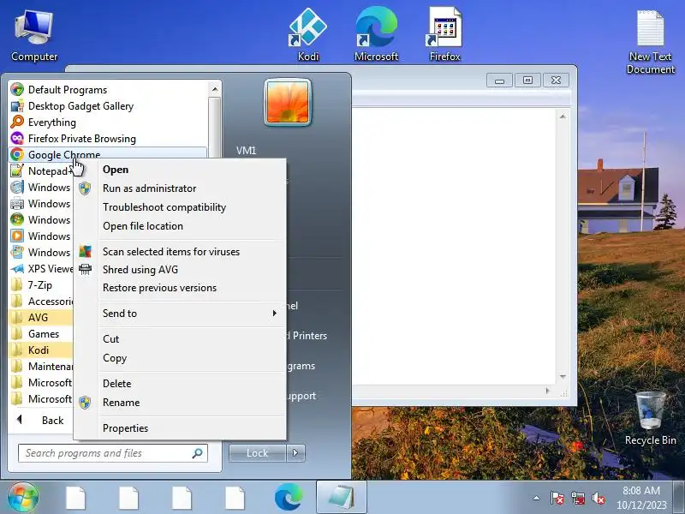Click the Windows Start orb
This screenshot has height=514, width=685.
pyautogui.click(x=23, y=498)
